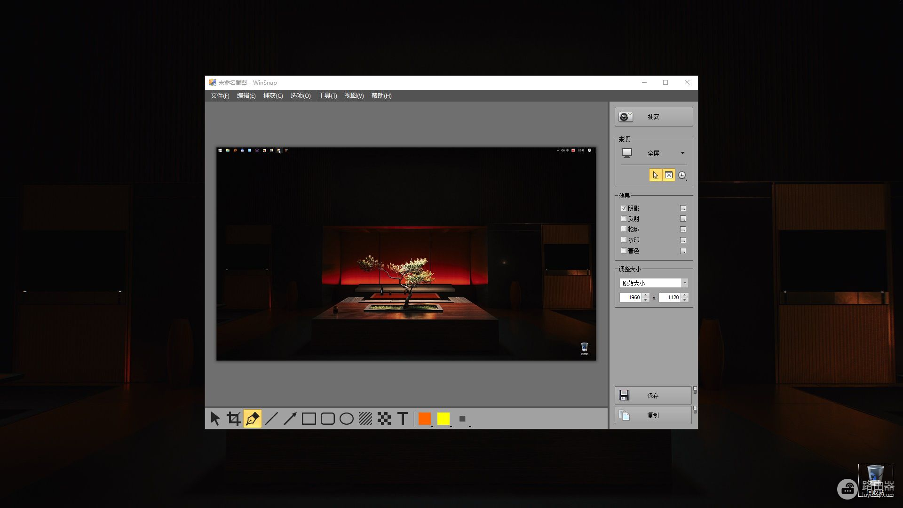Open settings button for 阴影 effect
The image size is (903, 508).
click(x=683, y=208)
